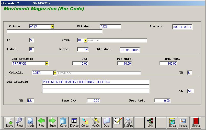Click the second empty Dex articolo line

point(96,86)
